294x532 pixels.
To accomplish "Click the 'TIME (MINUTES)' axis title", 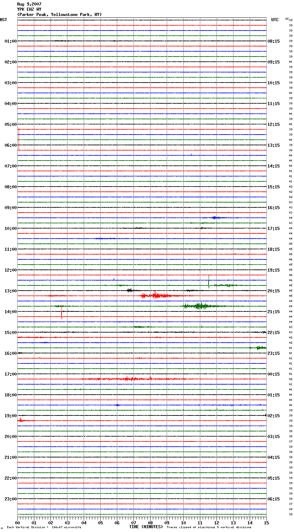I will [146, 527].
